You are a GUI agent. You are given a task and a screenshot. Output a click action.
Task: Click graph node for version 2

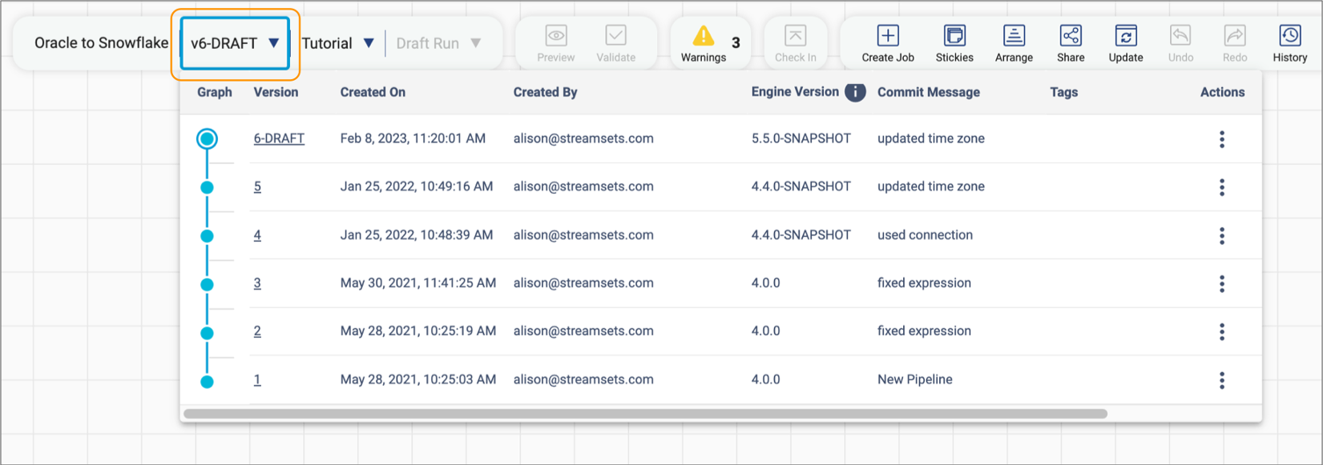[x=207, y=333]
